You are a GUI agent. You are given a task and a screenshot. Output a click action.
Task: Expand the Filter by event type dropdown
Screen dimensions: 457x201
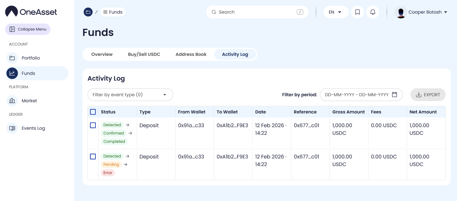[130, 95]
